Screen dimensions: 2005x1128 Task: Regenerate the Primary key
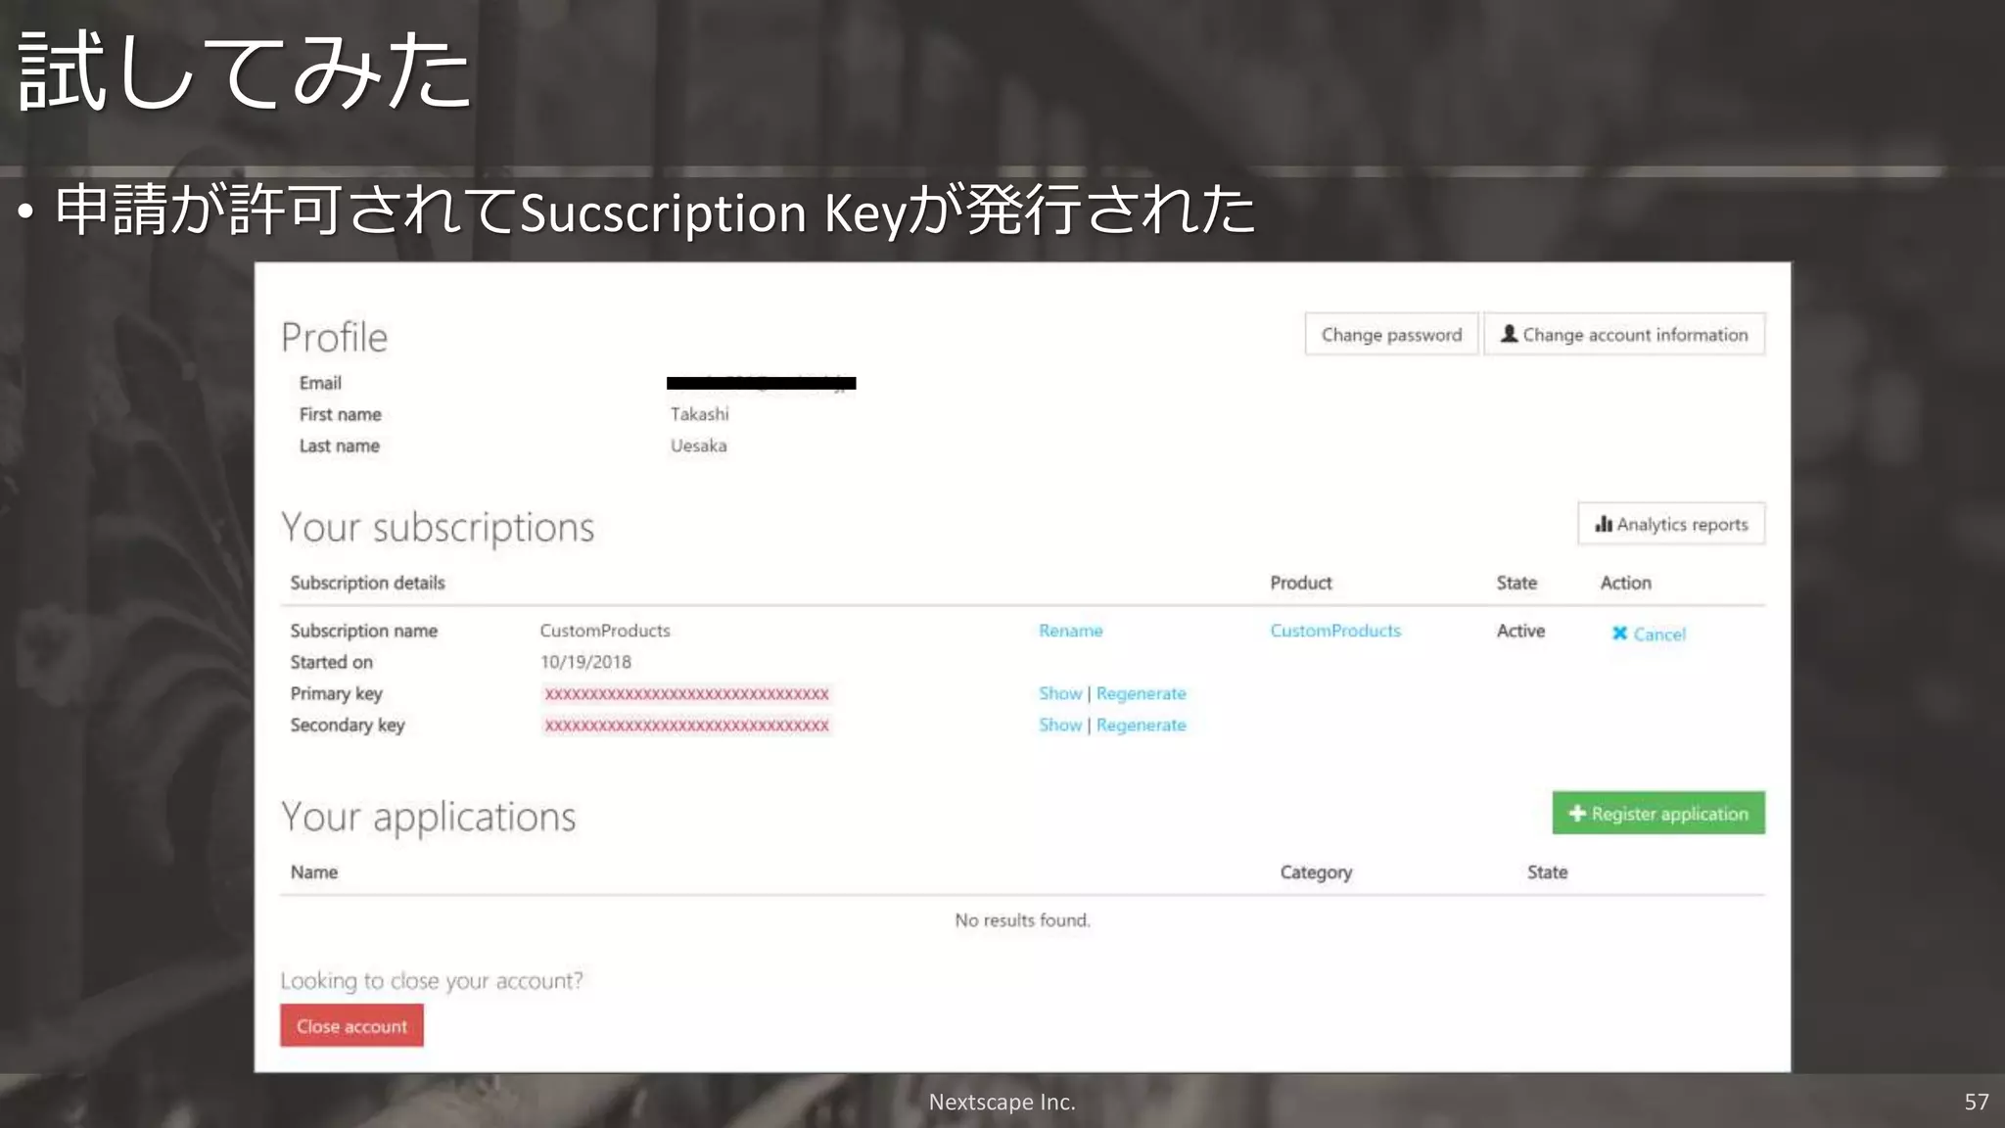[x=1141, y=693]
